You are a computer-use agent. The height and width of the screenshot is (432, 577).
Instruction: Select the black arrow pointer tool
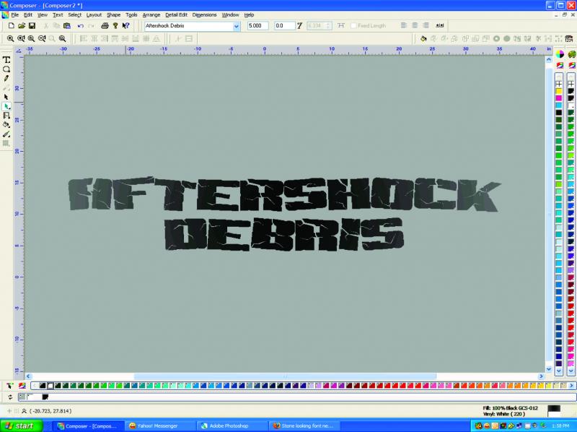tap(6, 97)
